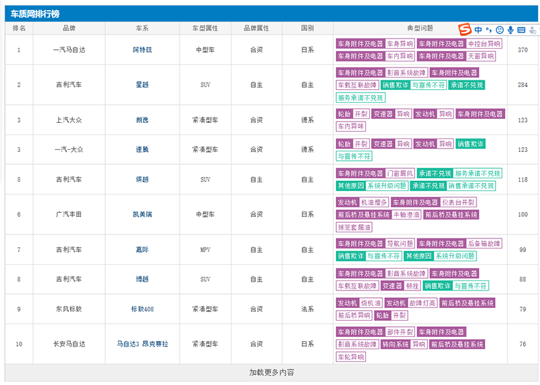The width and height of the screenshot is (540, 385).
Task: Open the 朗逸 car series link
Action: click(x=142, y=120)
